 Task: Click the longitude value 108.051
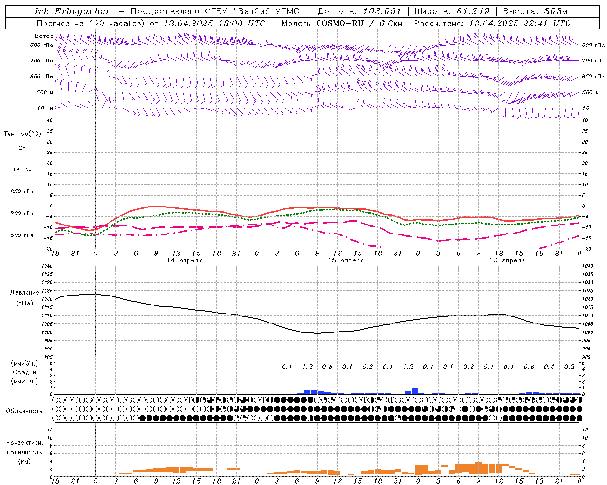382,11
